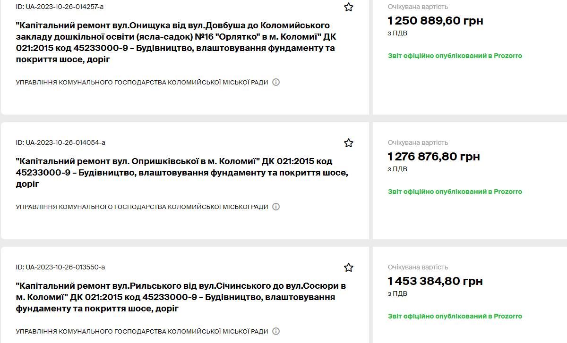Click expected value 1 276 876,80 грн
The height and width of the screenshot is (343, 567).
[435, 156]
